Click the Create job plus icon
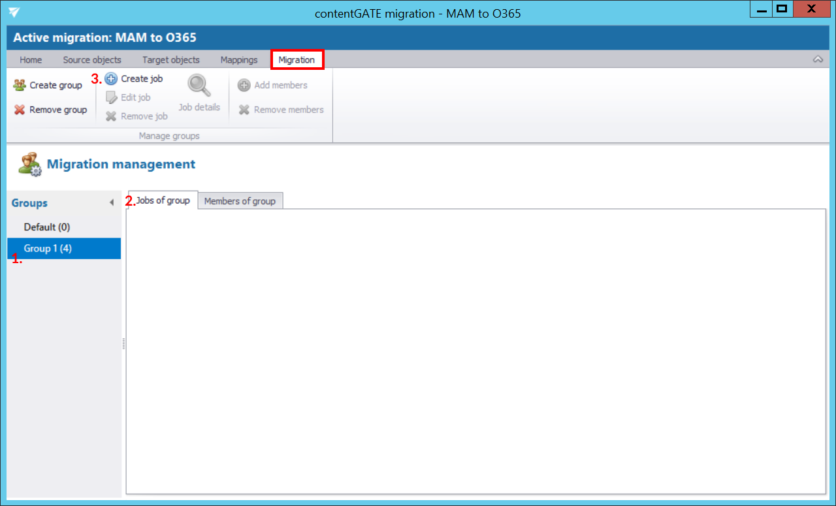The image size is (836, 506). (x=112, y=79)
